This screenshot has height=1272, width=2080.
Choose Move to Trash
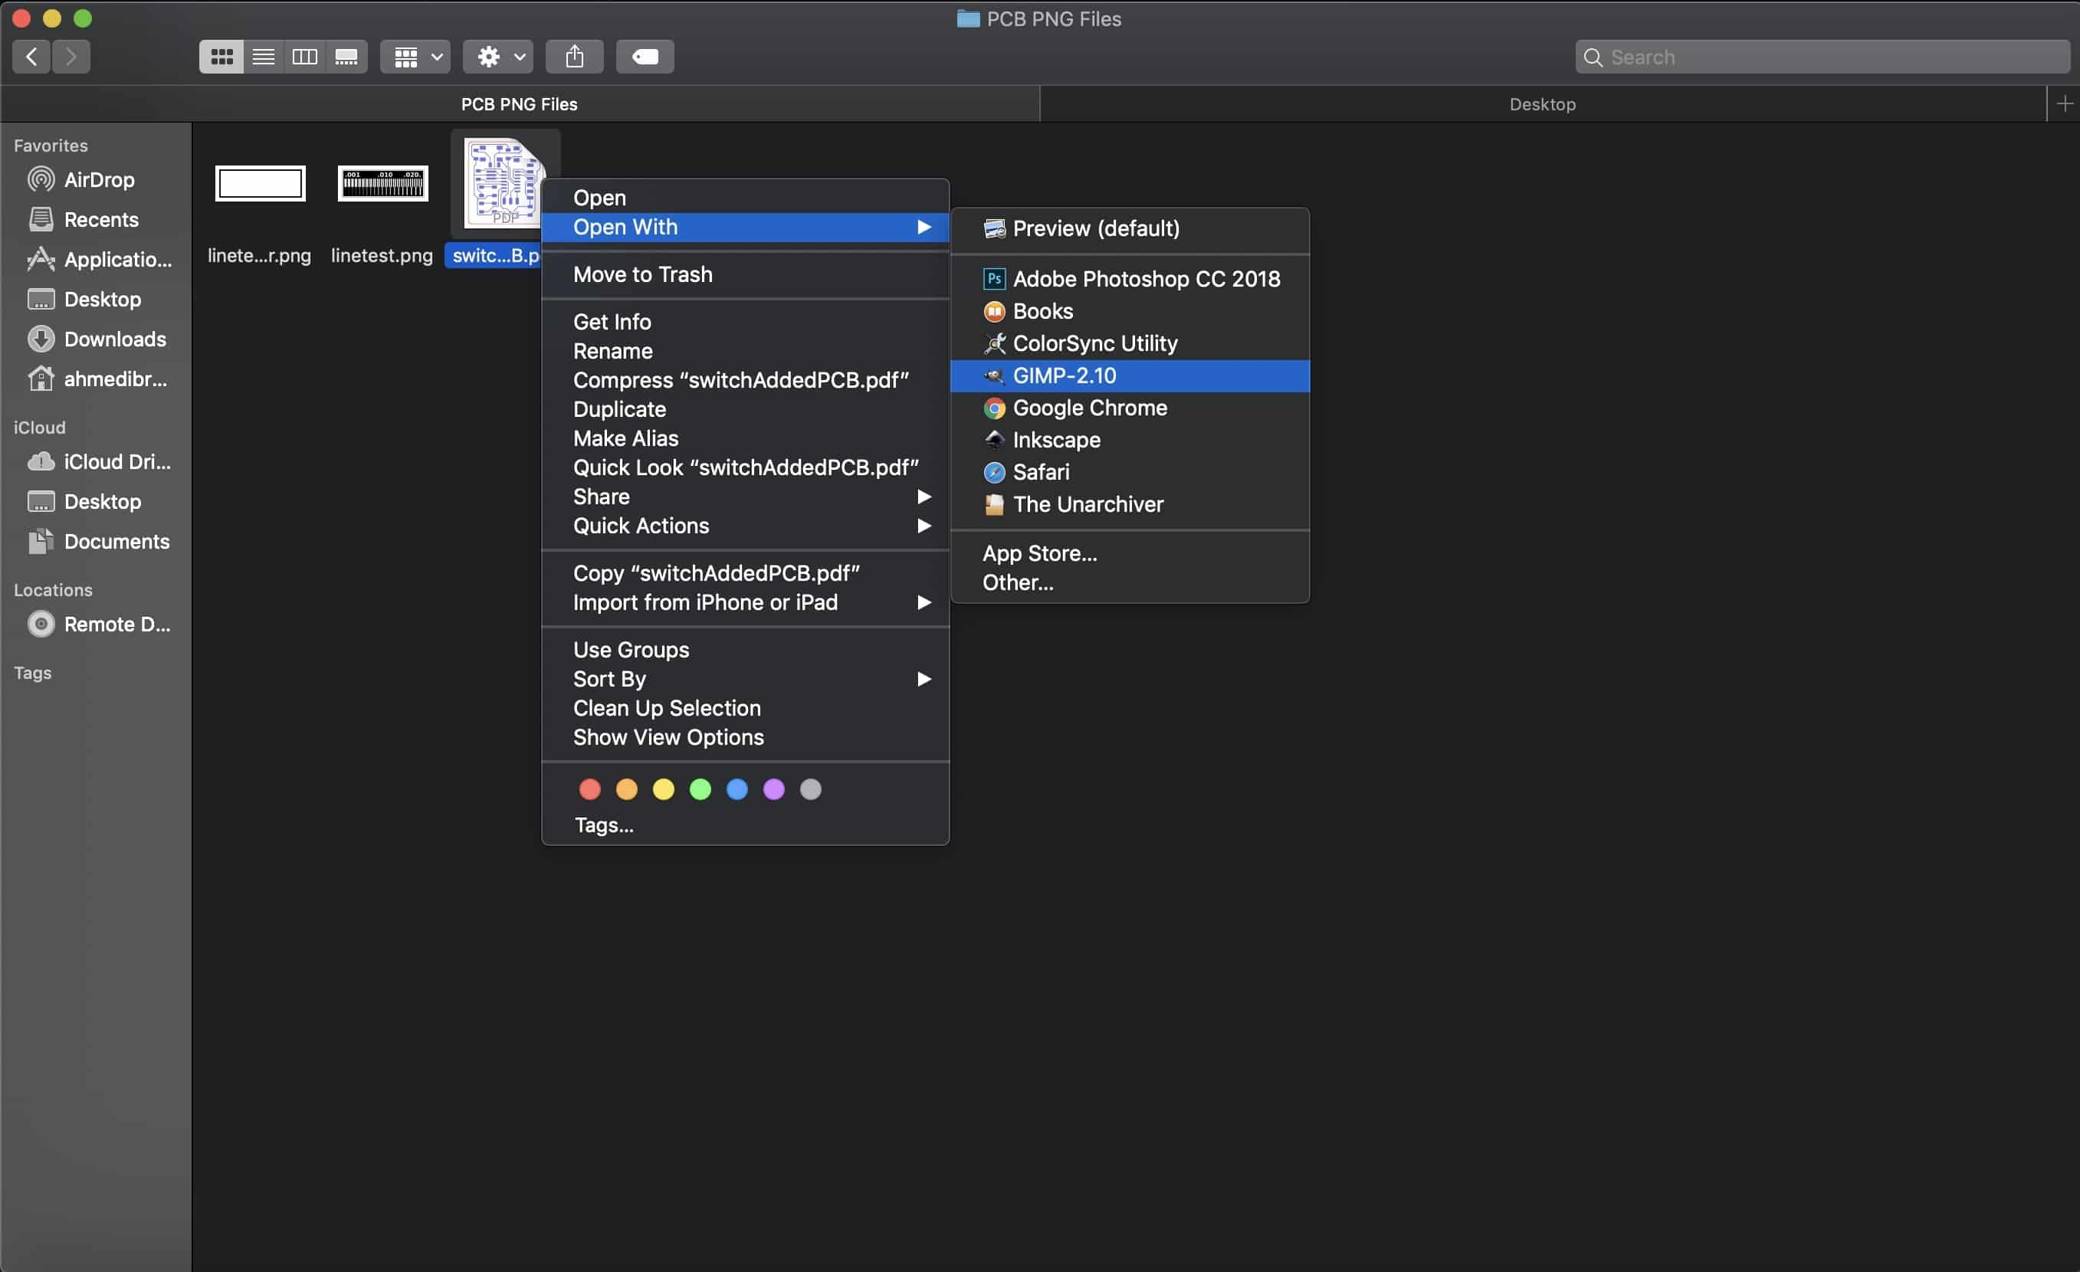744,274
